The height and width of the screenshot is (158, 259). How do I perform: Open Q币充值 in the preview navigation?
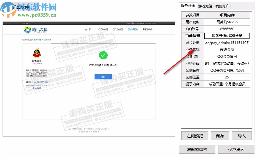coord(103,29)
